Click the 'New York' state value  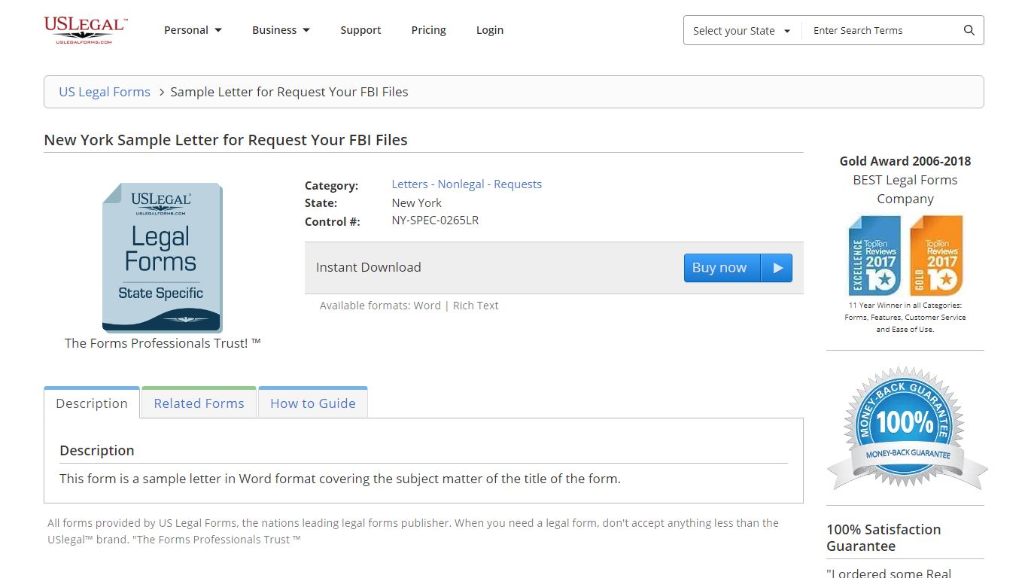[x=416, y=202]
